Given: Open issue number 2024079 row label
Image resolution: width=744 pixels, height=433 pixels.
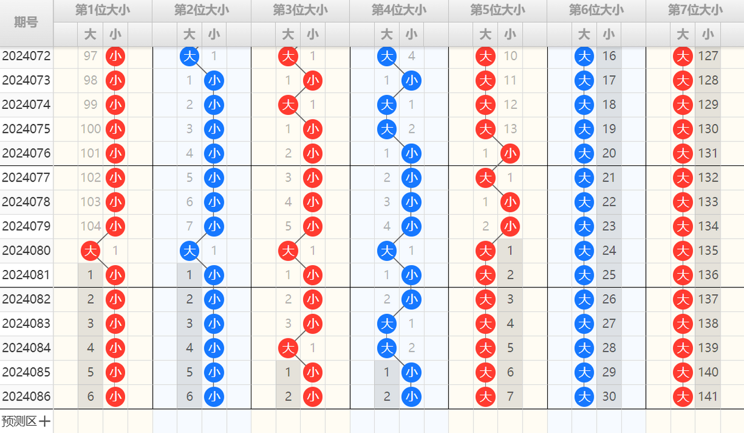Looking at the screenshot, I should 26,226.
